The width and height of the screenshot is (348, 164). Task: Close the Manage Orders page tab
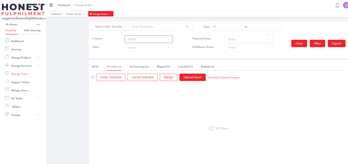point(110,14)
